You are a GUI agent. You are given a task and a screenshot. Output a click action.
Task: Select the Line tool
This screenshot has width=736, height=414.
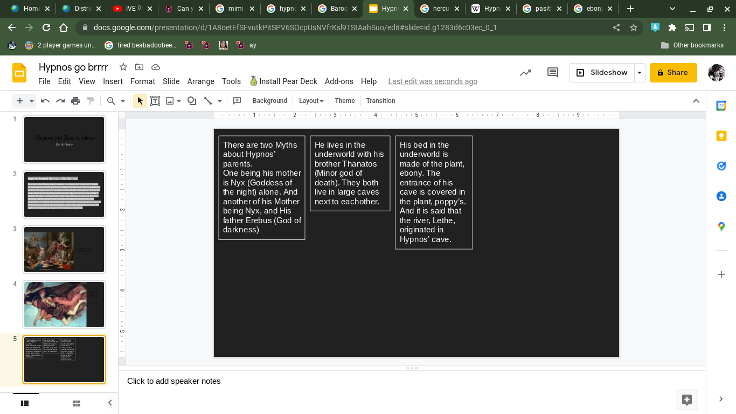(208, 101)
